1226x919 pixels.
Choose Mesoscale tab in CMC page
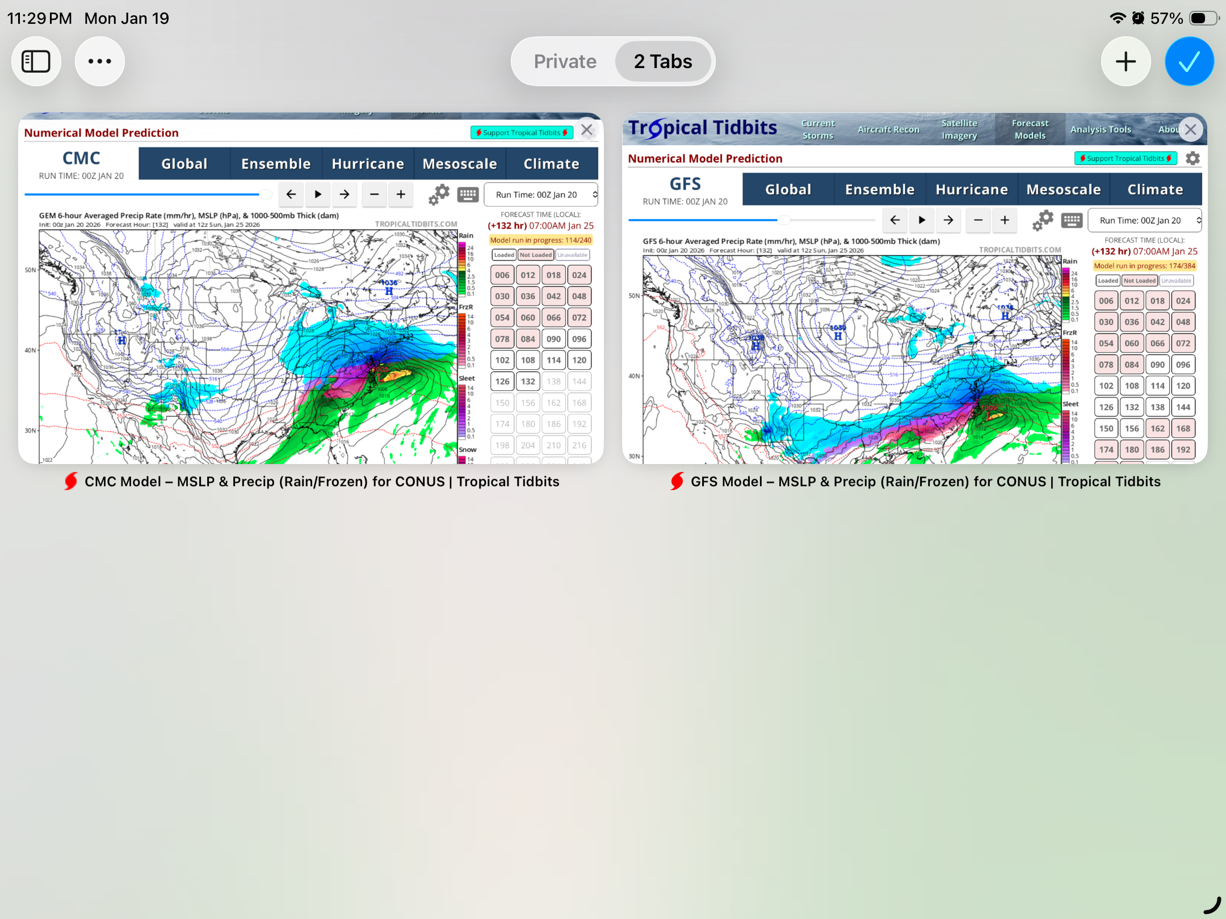point(460,164)
